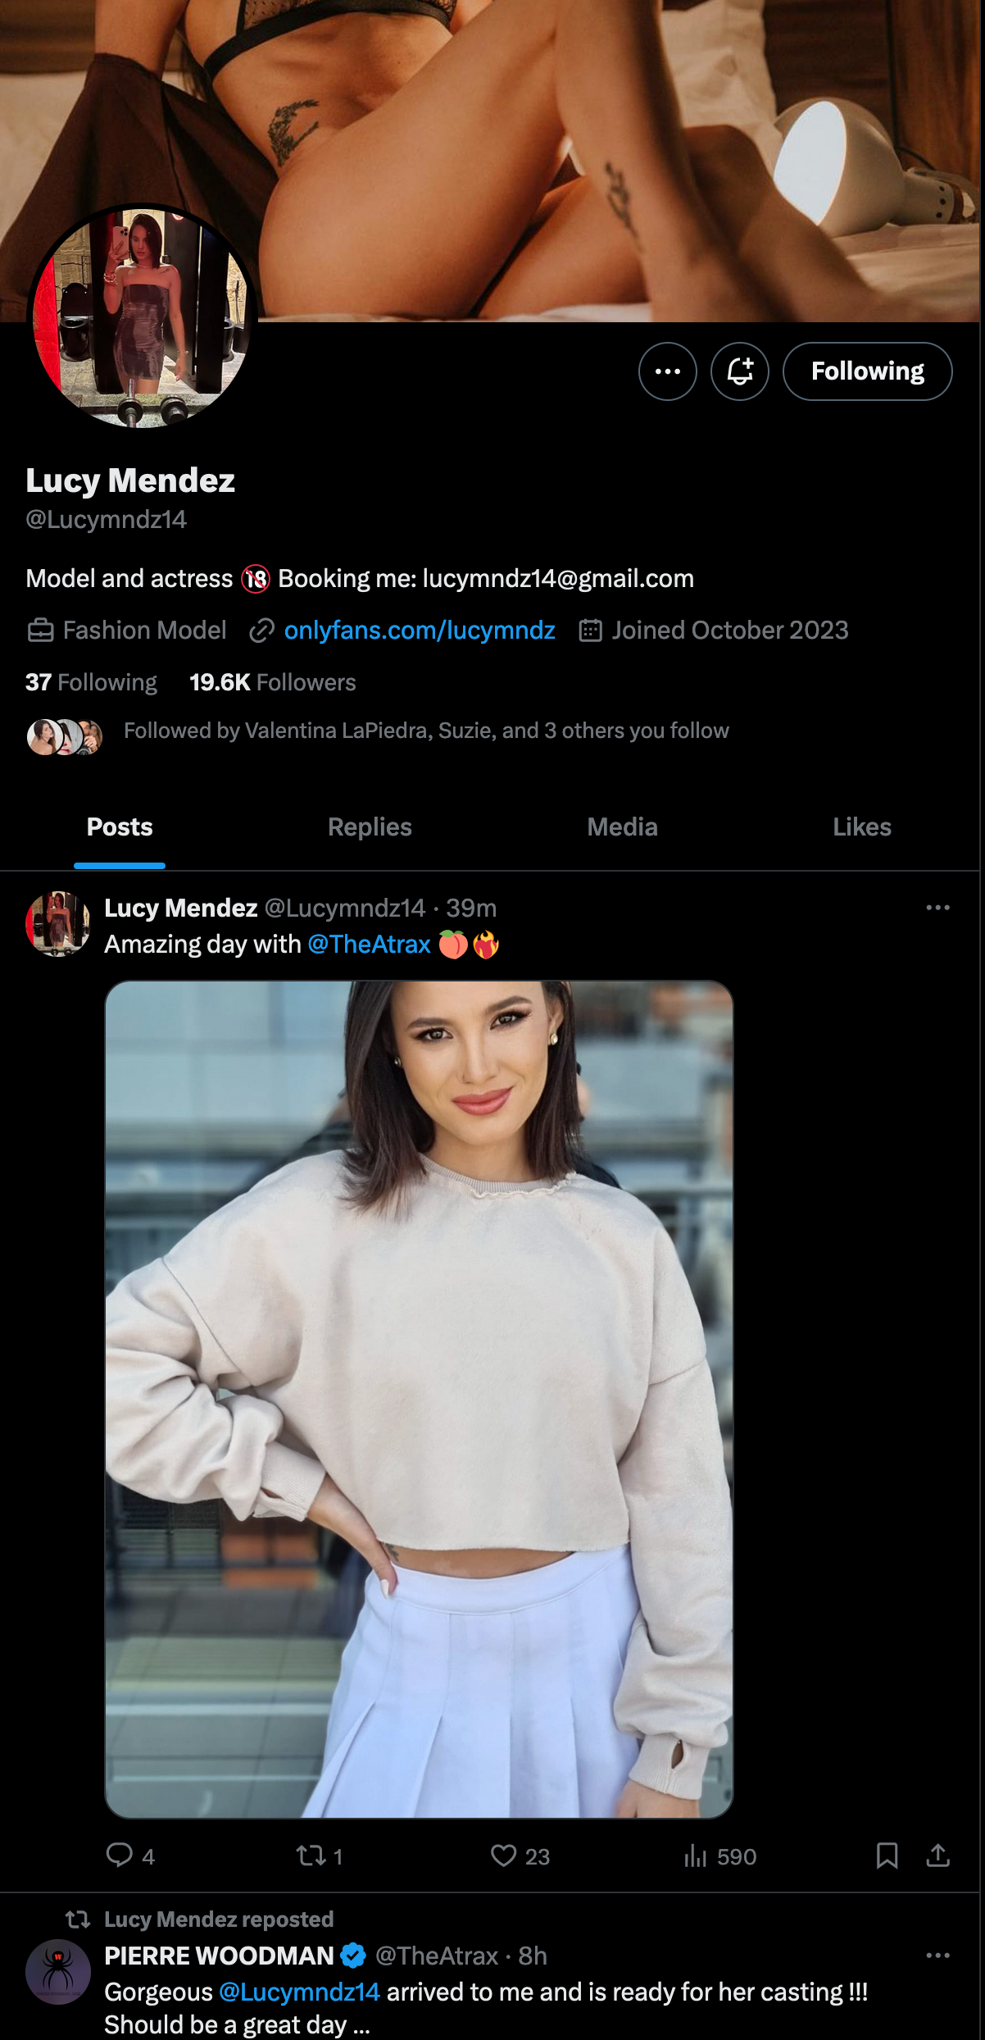The height and width of the screenshot is (2040, 985).
Task: Open the onlyfans.com/lucymndz link
Action: [x=419, y=630]
